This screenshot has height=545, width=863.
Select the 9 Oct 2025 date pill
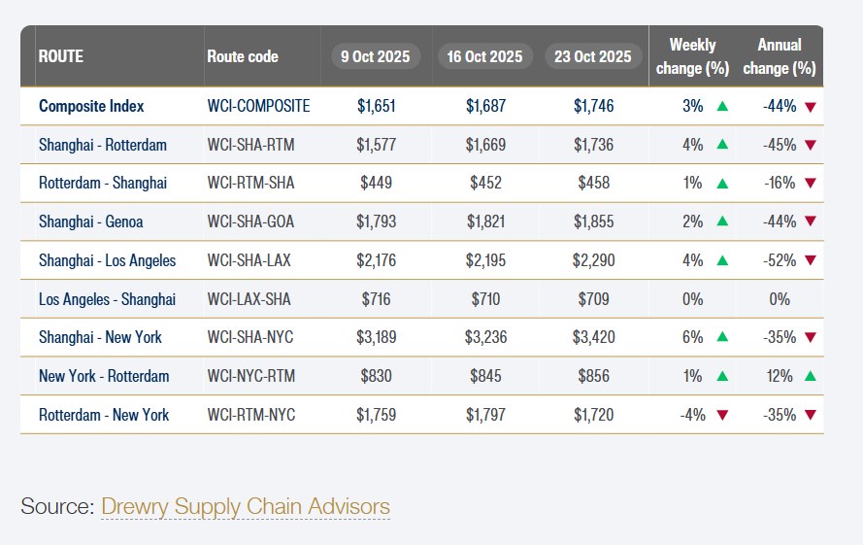(377, 56)
